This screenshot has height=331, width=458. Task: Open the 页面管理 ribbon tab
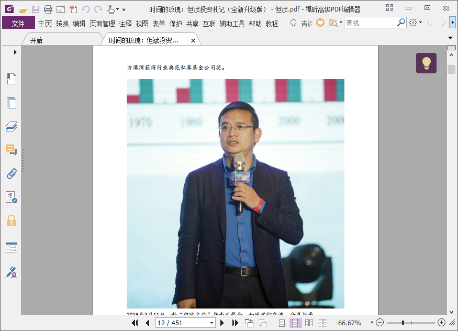pyautogui.click(x=102, y=24)
